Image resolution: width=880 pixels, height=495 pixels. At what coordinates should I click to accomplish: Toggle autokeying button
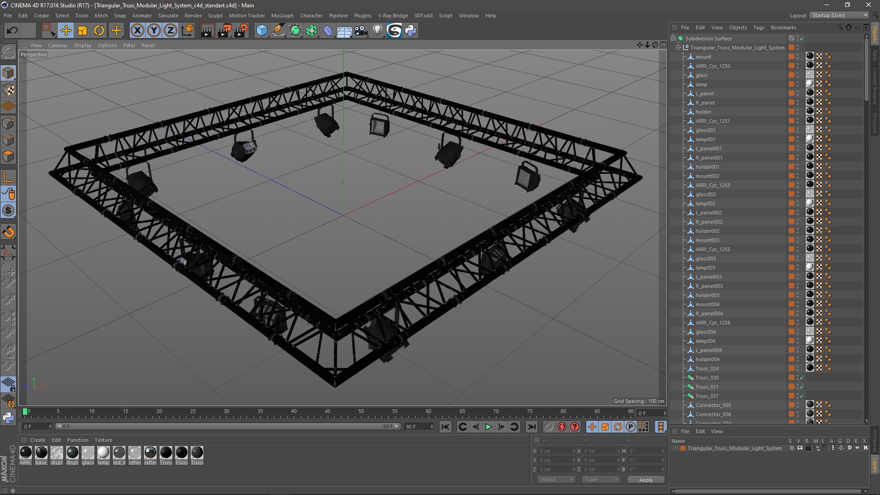point(562,427)
